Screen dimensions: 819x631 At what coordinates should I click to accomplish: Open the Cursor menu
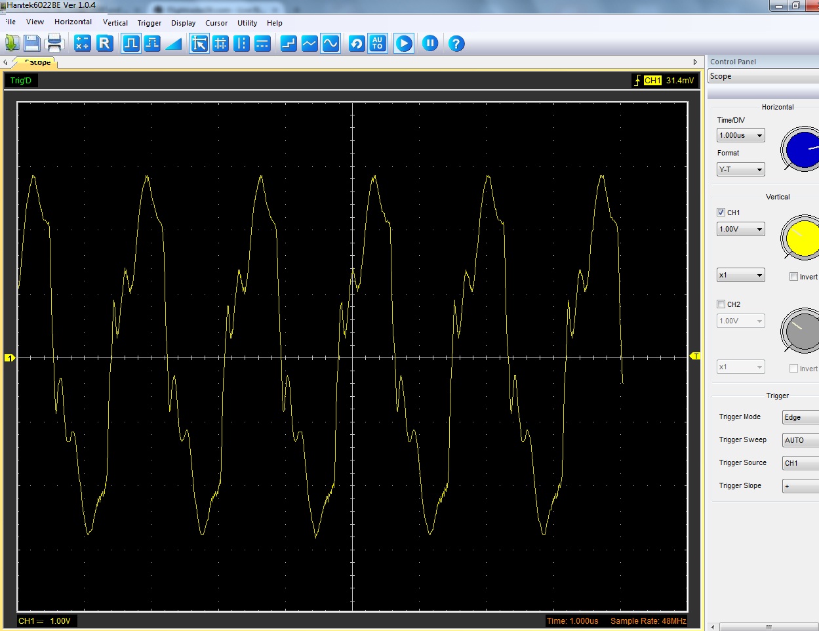tap(216, 23)
